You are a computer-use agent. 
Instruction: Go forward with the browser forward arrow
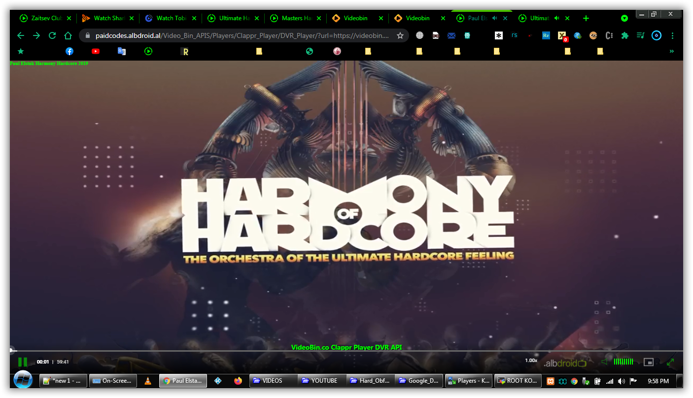36,35
